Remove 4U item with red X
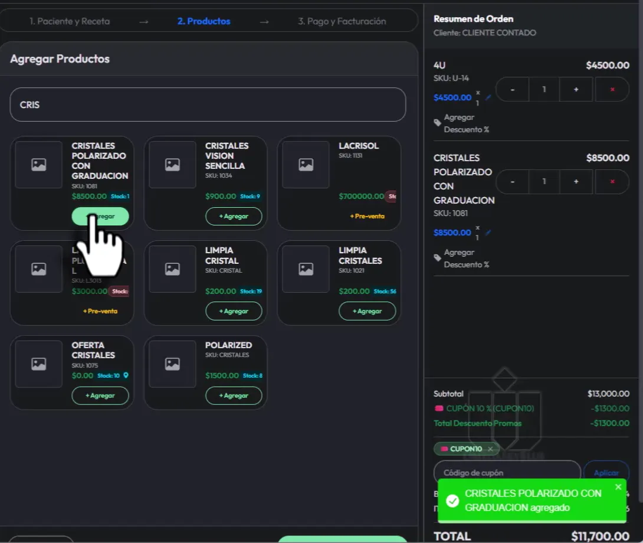 click(612, 90)
